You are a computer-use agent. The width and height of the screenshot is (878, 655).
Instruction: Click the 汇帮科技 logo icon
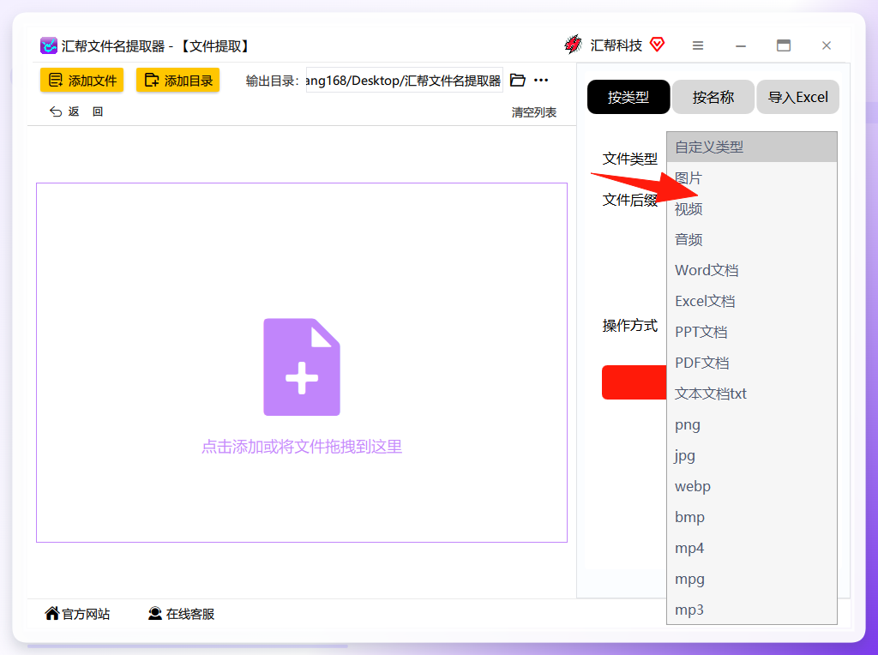click(x=574, y=45)
